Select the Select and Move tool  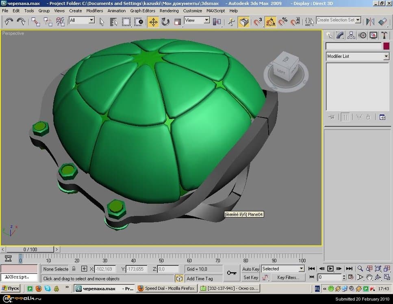pos(153,22)
